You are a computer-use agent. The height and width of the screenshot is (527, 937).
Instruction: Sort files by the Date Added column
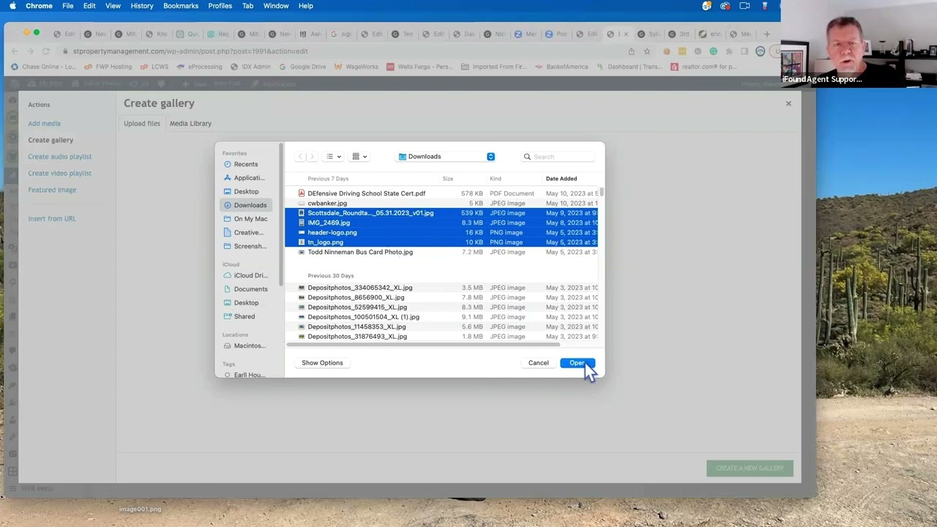(x=561, y=179)
